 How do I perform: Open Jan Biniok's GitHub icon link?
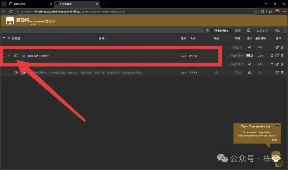tap(47, 22)
